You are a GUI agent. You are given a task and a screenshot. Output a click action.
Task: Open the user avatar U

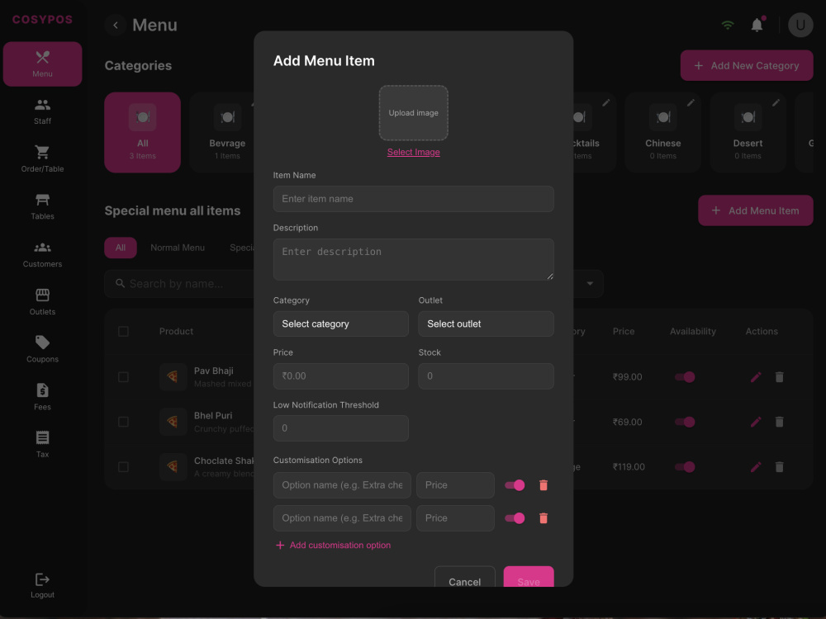pyautogui.click(x=800, y=25)
